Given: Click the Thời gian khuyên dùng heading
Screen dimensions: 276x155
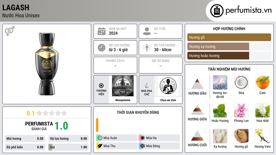Looking at the screenshot, I should tap(138, 112).
